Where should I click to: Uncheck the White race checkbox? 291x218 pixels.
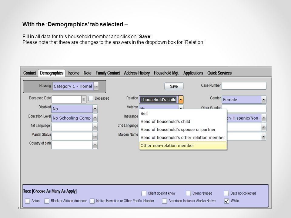click(227, 201)
